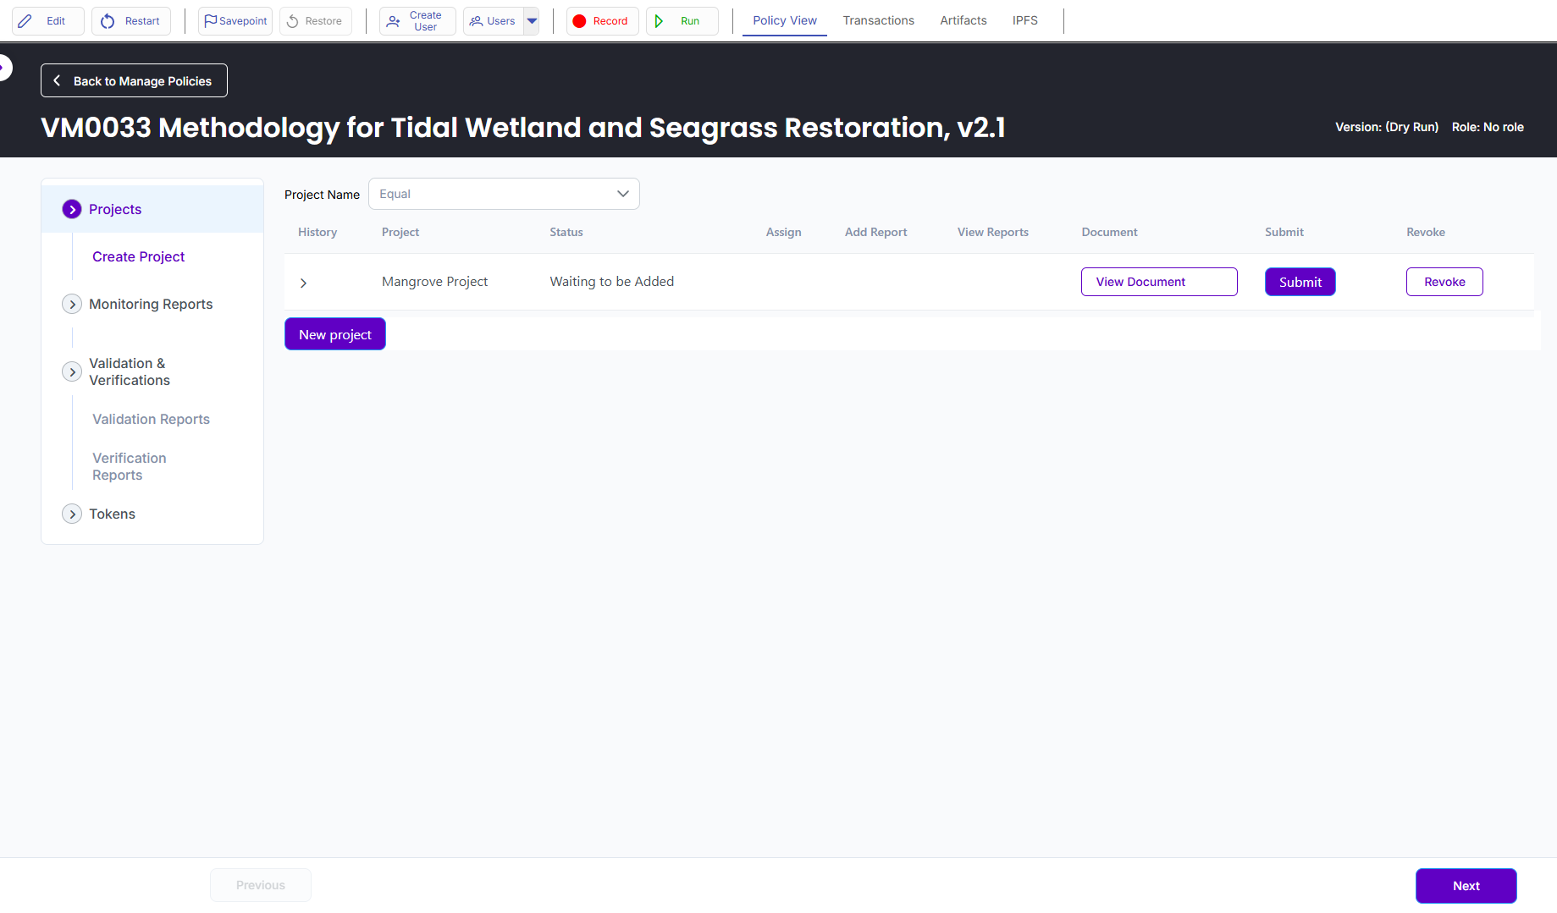Click the Edit pencil icon
This screenshot has height=913, width=1557.
25,21
